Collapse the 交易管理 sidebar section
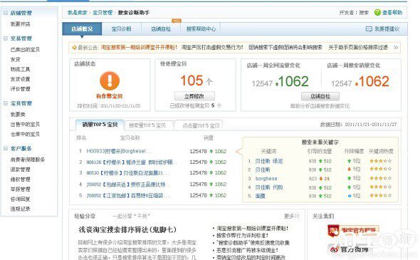Viewport: 420px width, 260px height. coord(6,38)
